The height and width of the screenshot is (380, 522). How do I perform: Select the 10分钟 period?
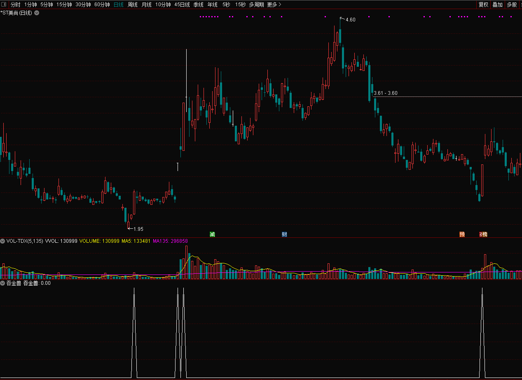tap(163, 5)
